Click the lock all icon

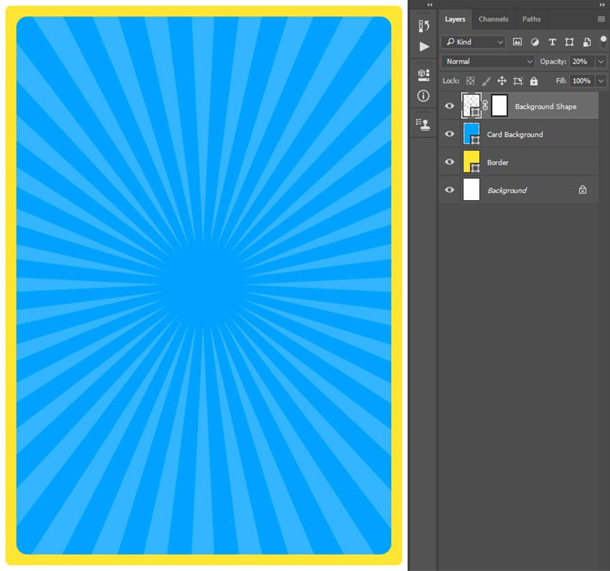[533, 81]
